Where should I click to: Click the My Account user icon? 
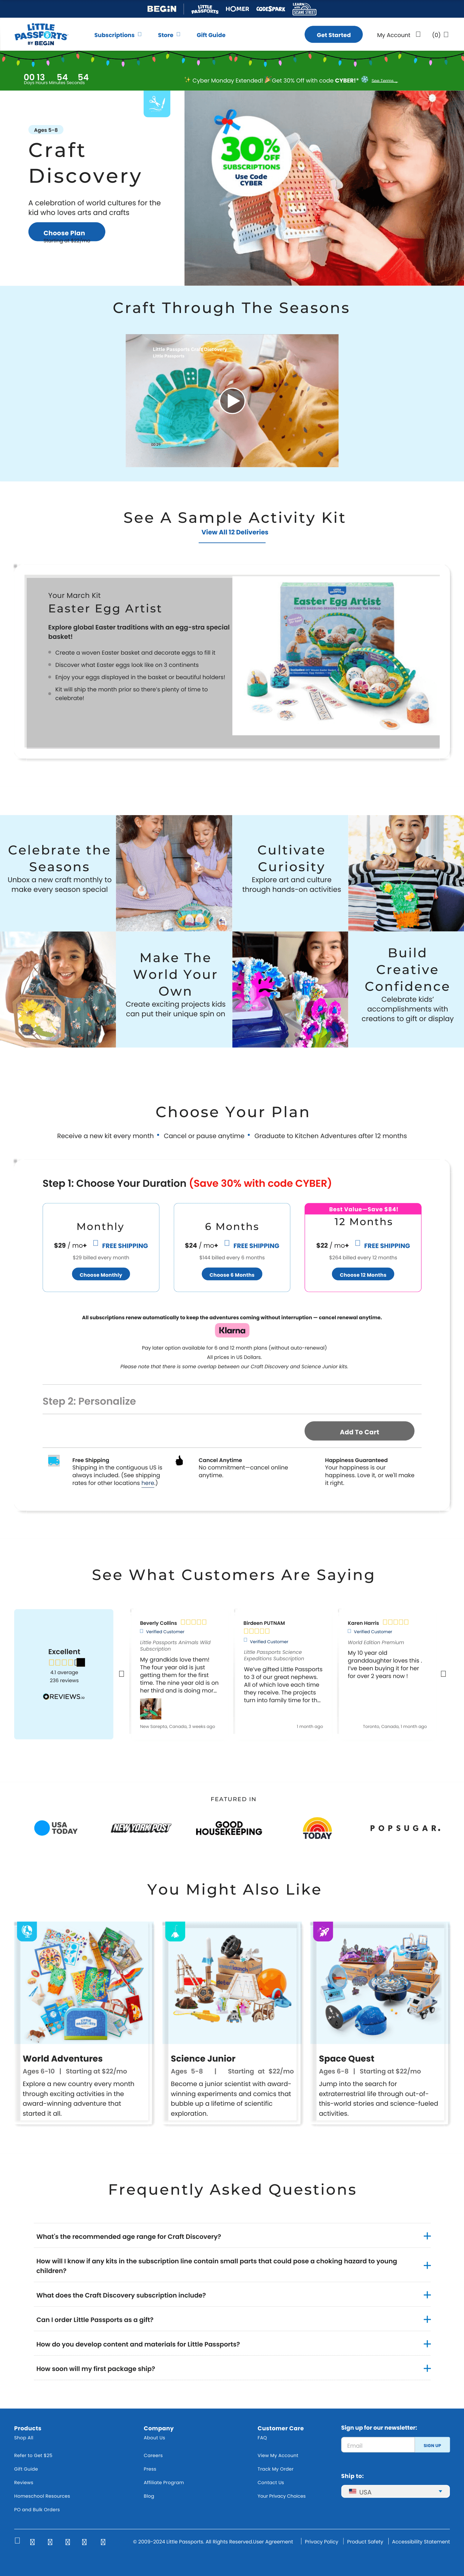click(418, 35)
